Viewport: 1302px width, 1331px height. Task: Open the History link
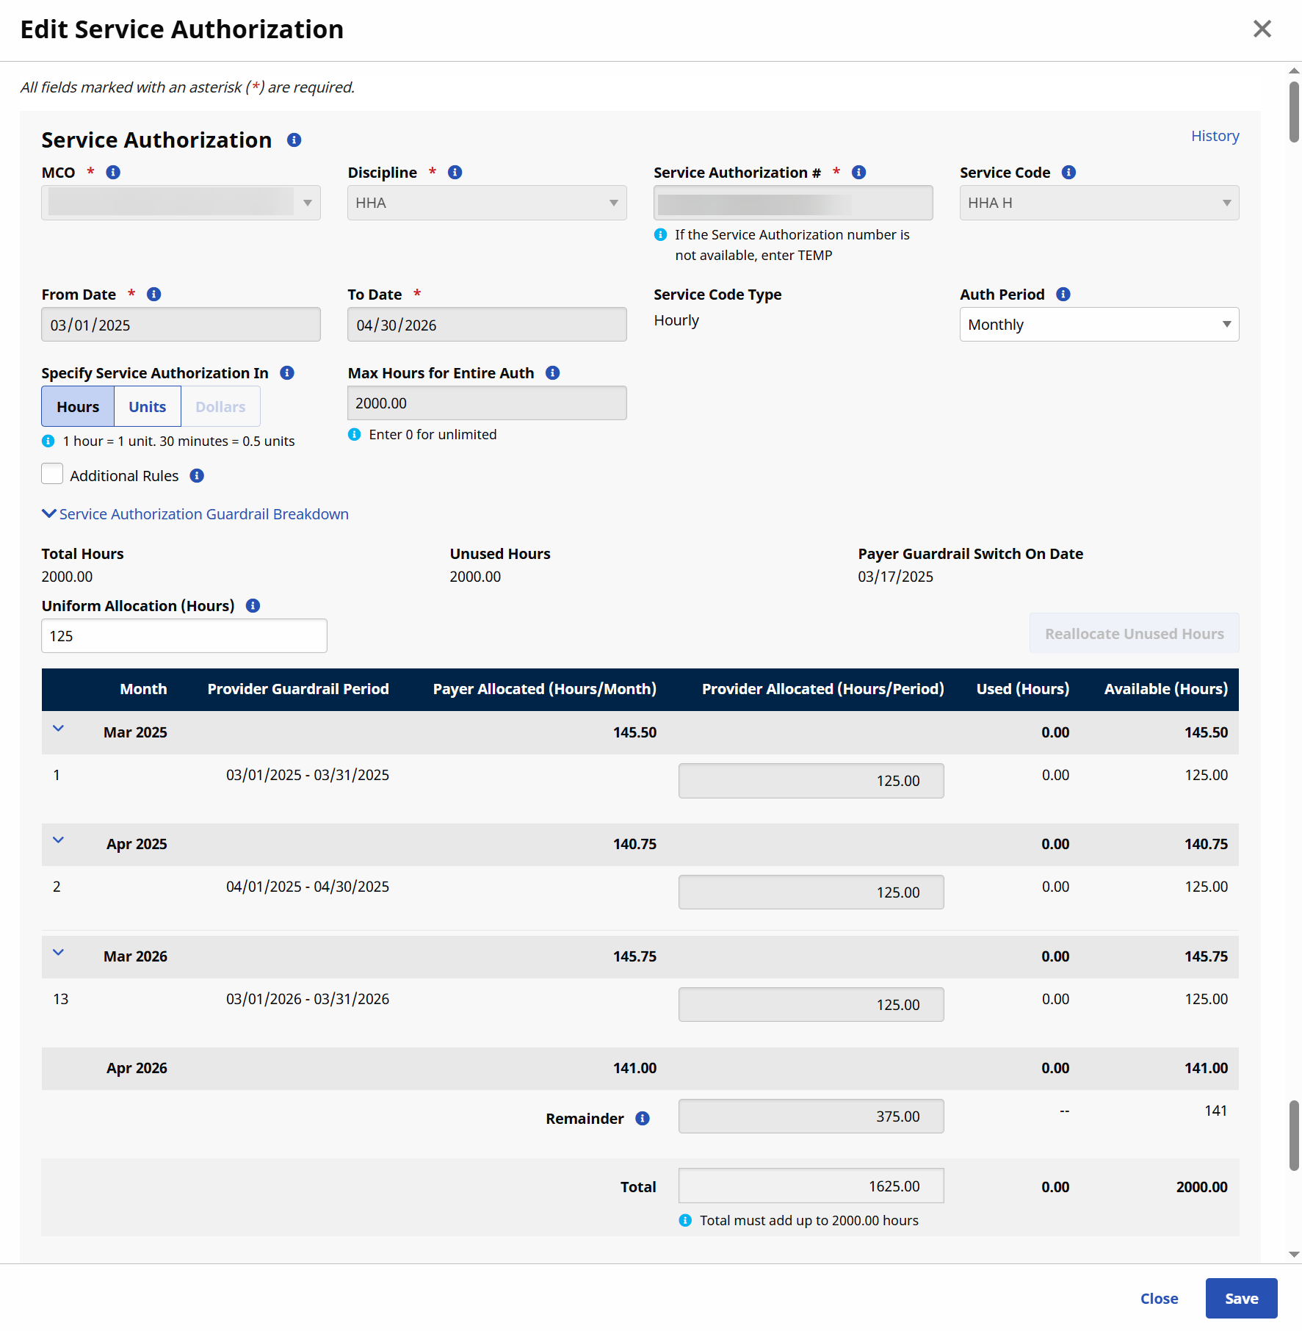pos(1215,136)
